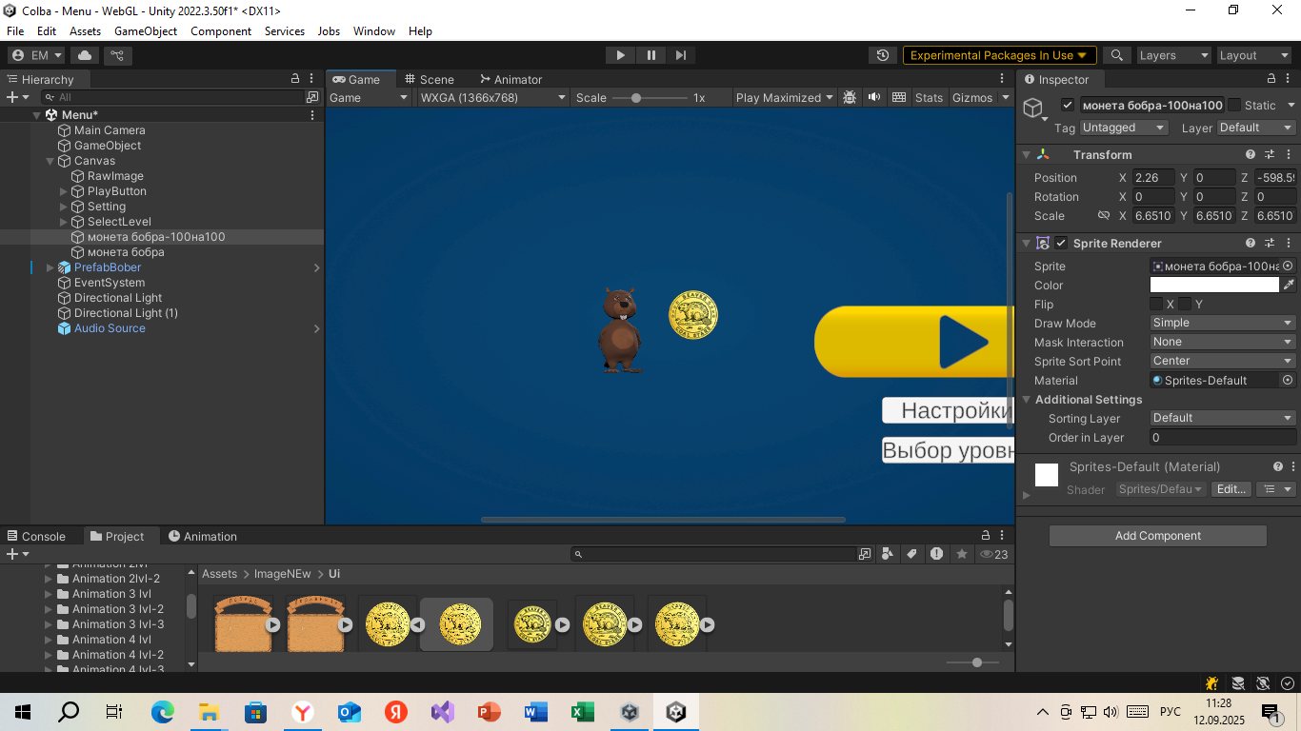
Task: Click the cloud services icon
Action: coord(85,55)
